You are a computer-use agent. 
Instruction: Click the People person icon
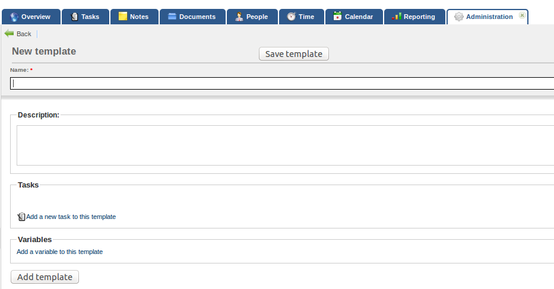(x=239, y=17)
